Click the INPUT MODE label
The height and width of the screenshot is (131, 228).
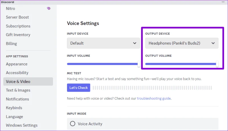coord(76,114)
